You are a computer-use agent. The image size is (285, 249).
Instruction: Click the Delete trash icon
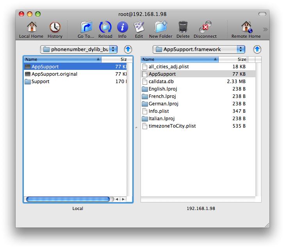[x=183, y=27]
